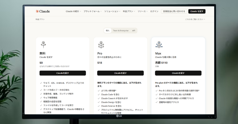Click the 文章作成、編集、コンテンツ制作 feature
This screenshot has width=238, height=124.
pos(58,94)
